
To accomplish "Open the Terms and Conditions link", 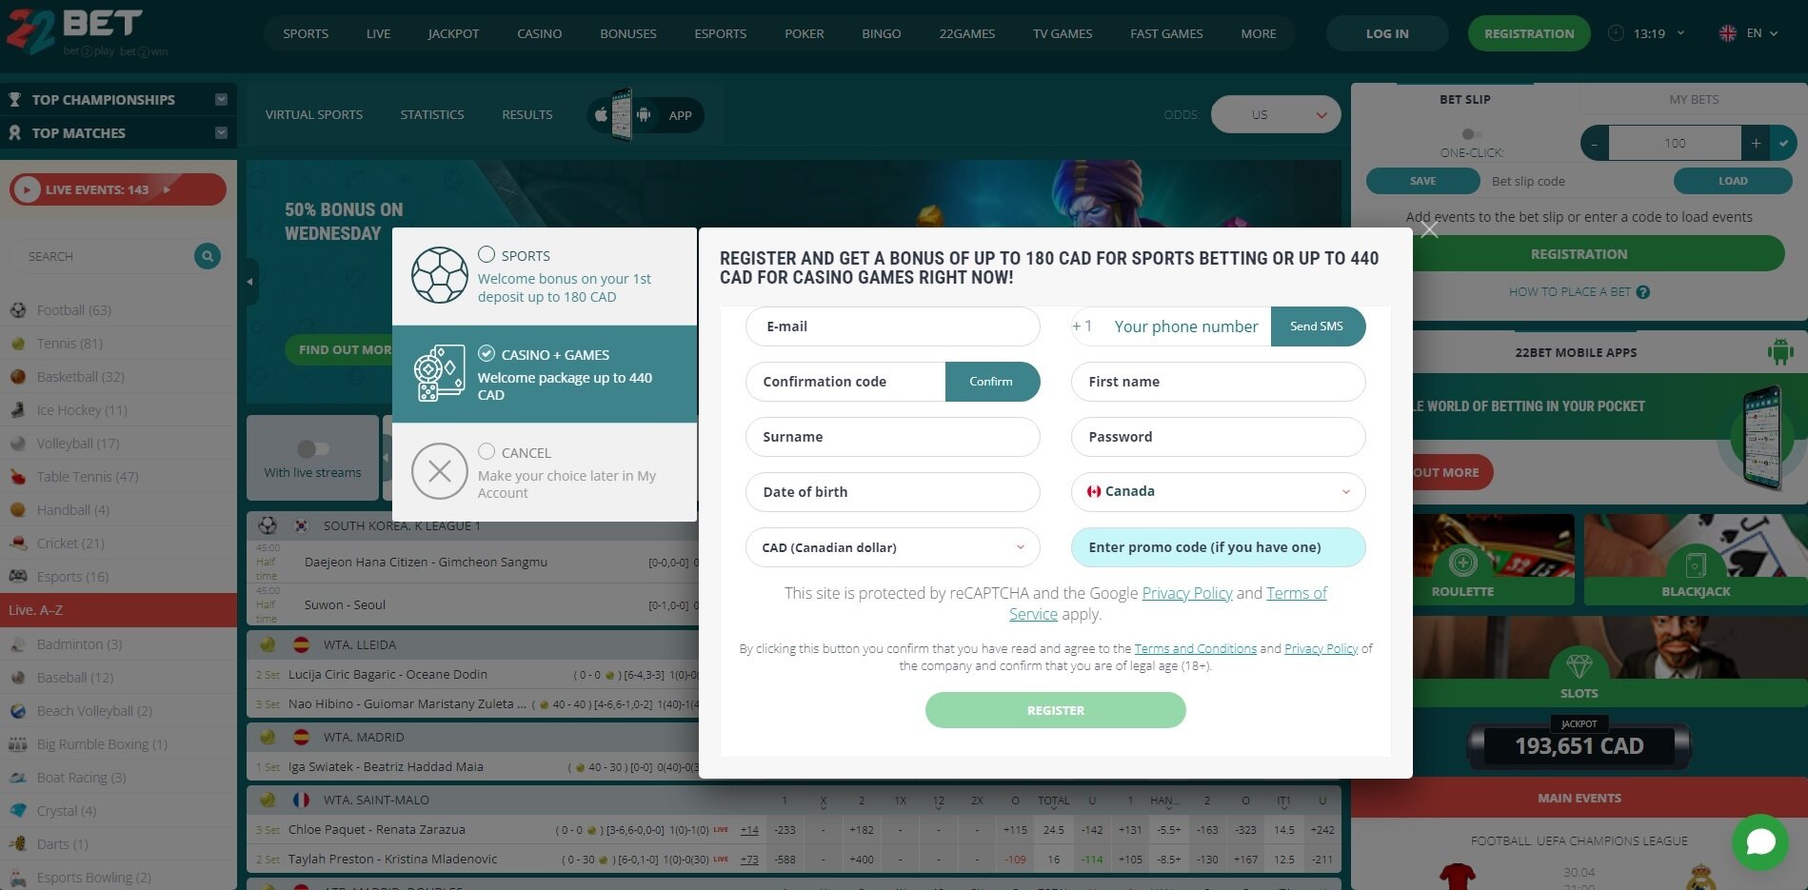I will pos(1196,648).
